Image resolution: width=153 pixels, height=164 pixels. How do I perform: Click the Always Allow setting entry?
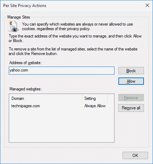point(95,106)
